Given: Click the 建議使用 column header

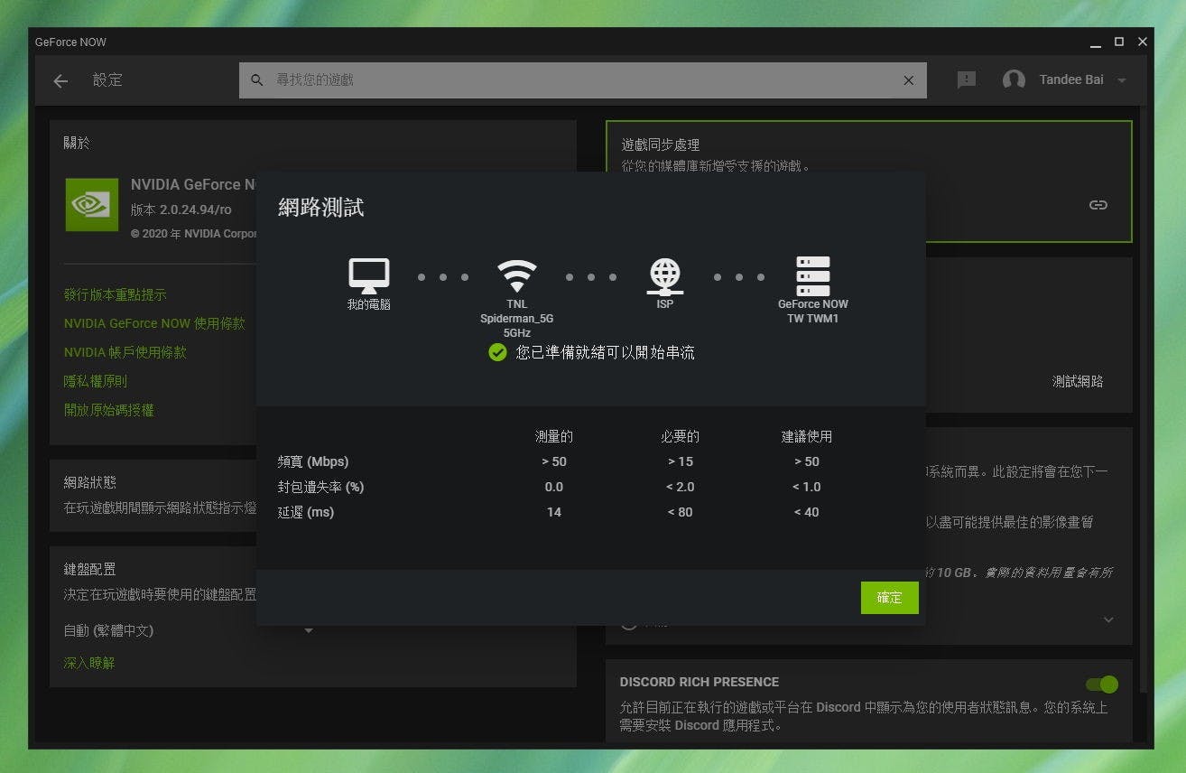Looking at the screenshot, I should 807,436.
